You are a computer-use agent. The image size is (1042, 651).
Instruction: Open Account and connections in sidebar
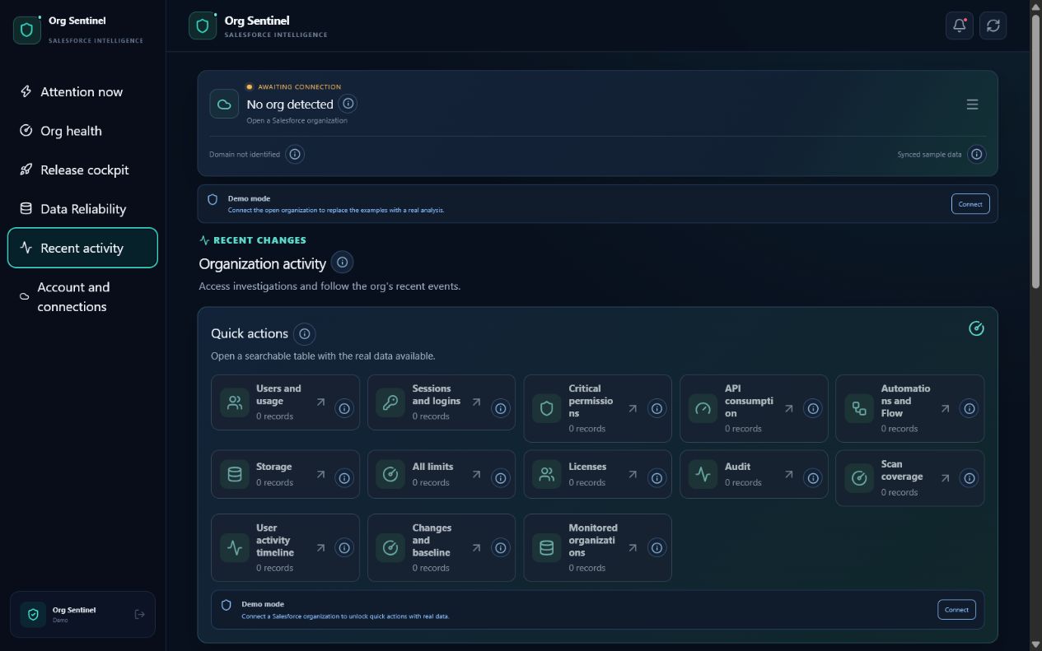tap(82, 296)
